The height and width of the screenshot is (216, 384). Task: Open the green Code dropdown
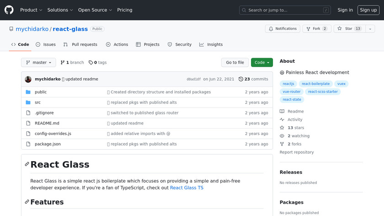261,63
